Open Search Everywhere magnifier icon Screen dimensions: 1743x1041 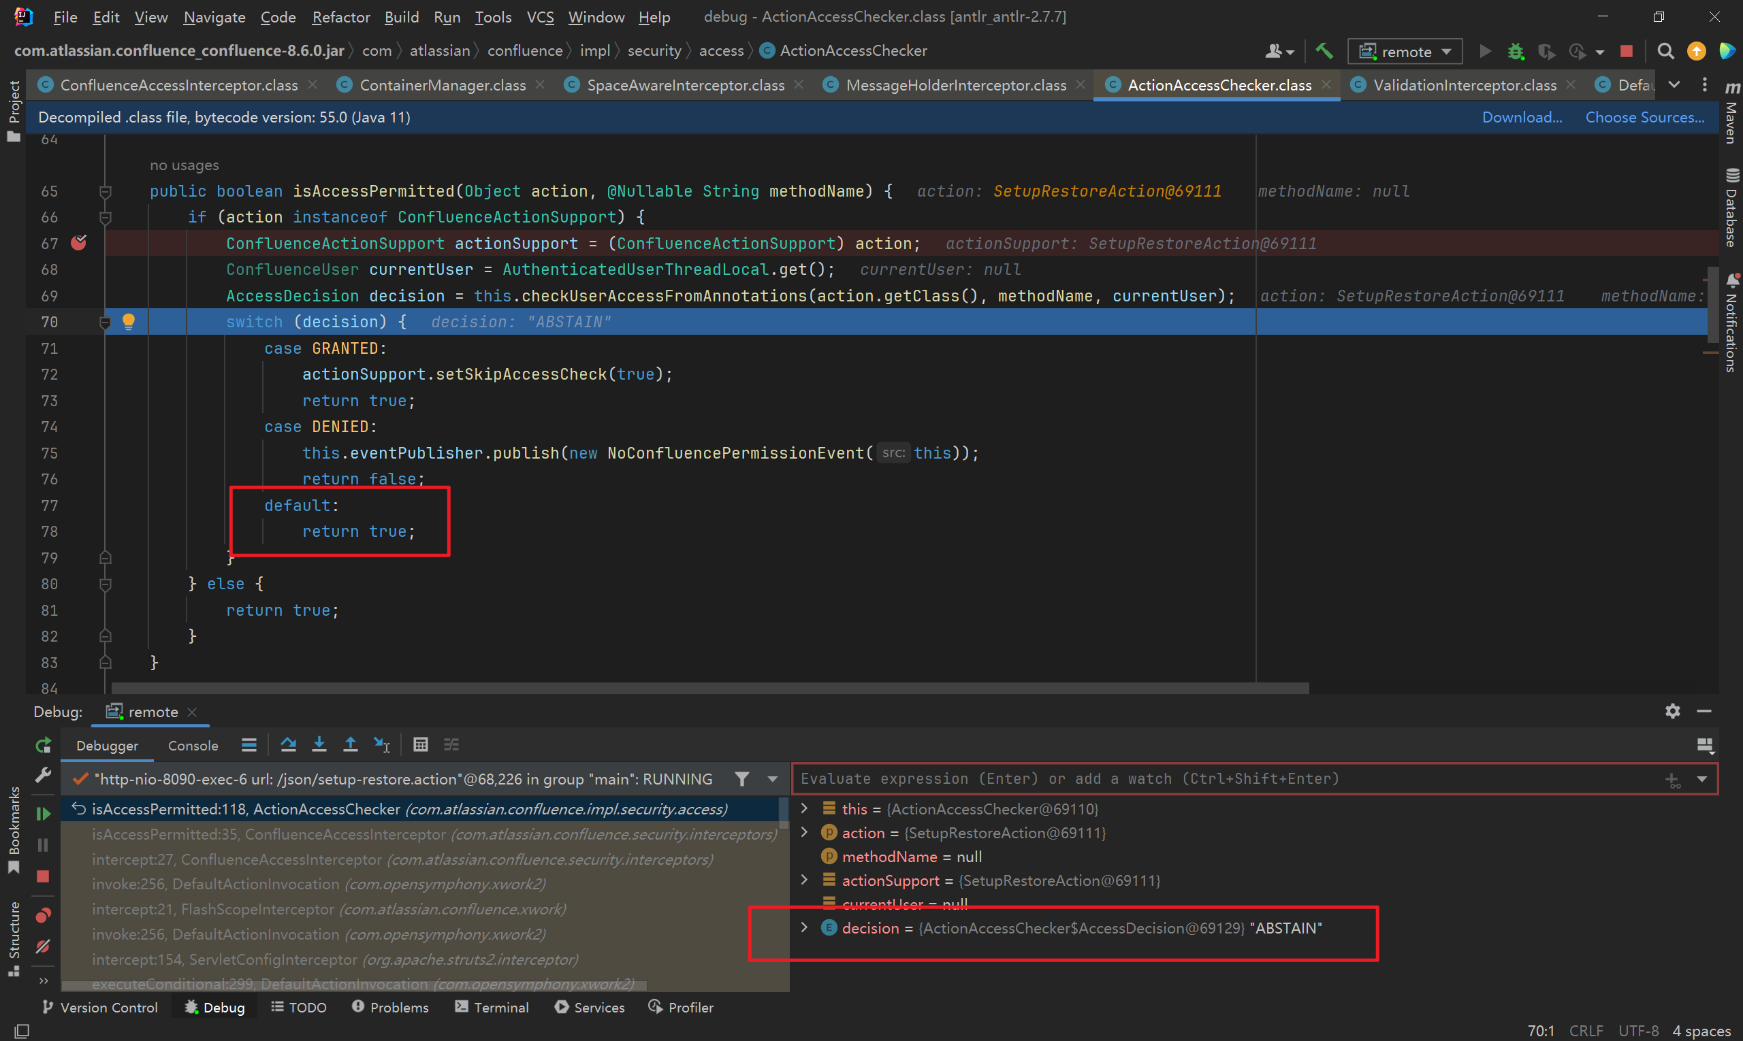tap(1665, 51)
